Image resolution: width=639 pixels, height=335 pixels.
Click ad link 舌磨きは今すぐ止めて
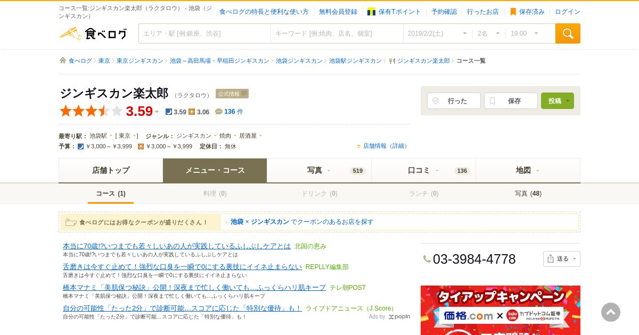click(x=182, y=266)
